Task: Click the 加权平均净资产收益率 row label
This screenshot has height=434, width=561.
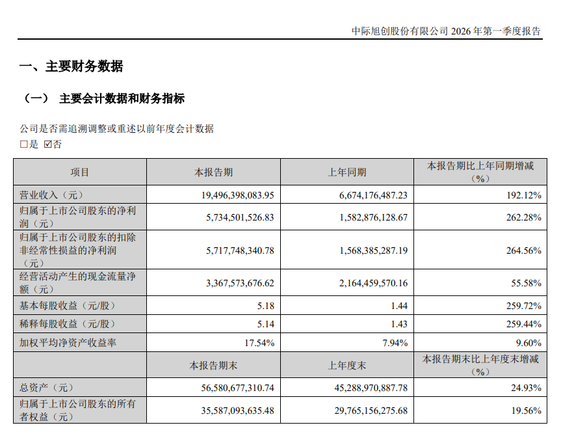Action: pos(68,343)
